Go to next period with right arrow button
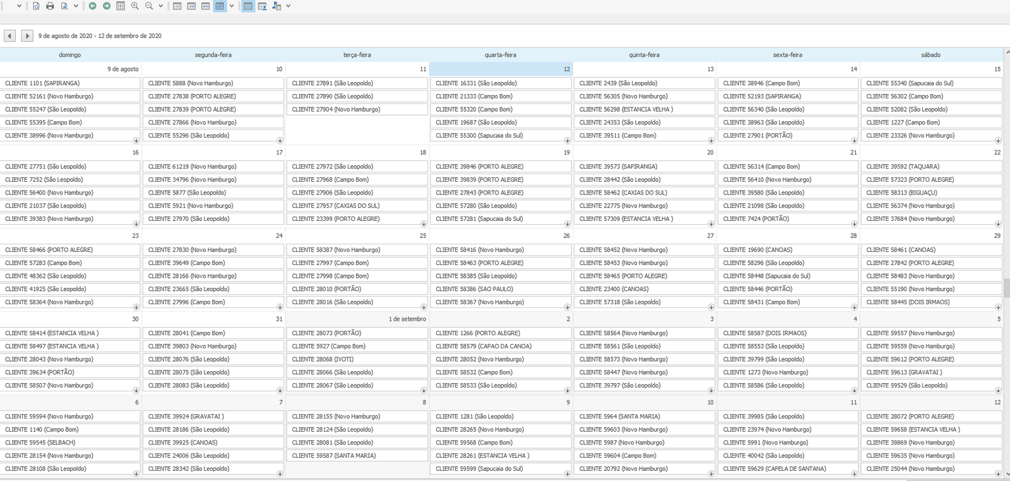This screenshot has width=1010, height=481. pos(27,36)
